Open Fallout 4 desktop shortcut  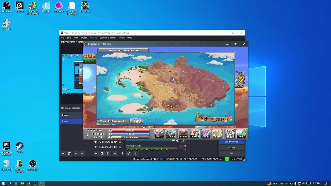point(6,25)
